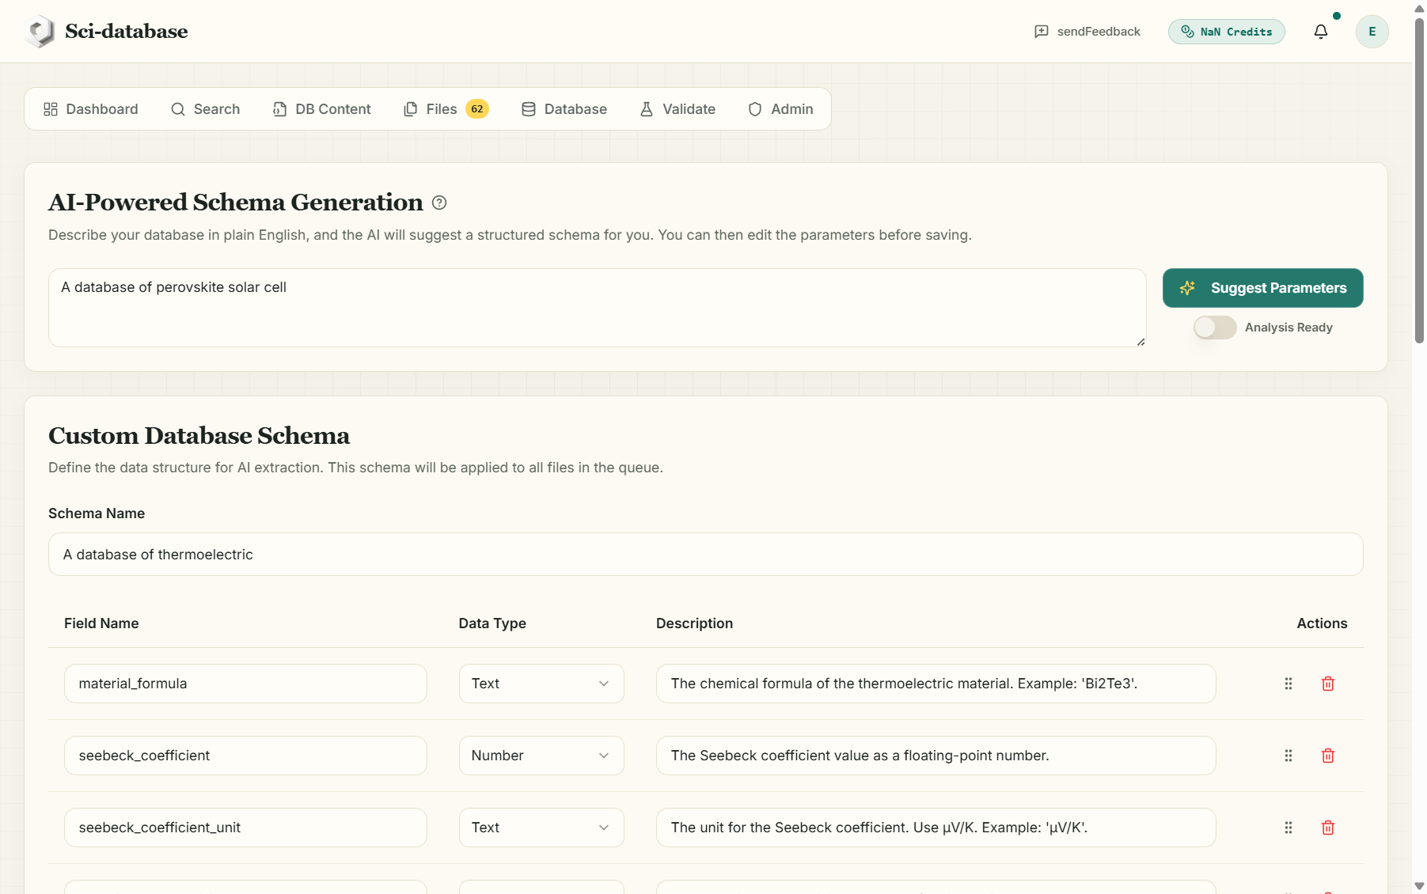Select the Database tab
Screen dimensions: 1427x894
[x=564, y=109]
